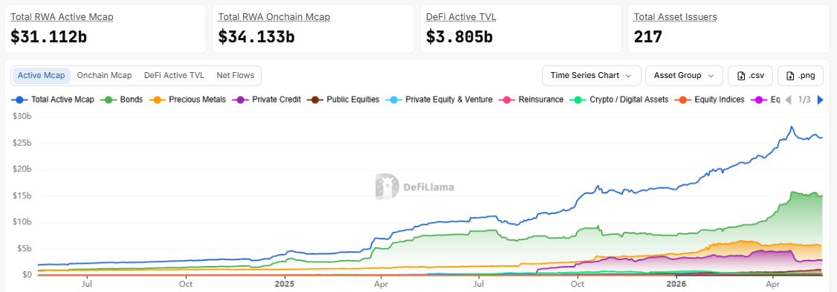Click the 2026 x-axis label
The height and width of the screenshot is (292, 837).
(x=676, y=285)
